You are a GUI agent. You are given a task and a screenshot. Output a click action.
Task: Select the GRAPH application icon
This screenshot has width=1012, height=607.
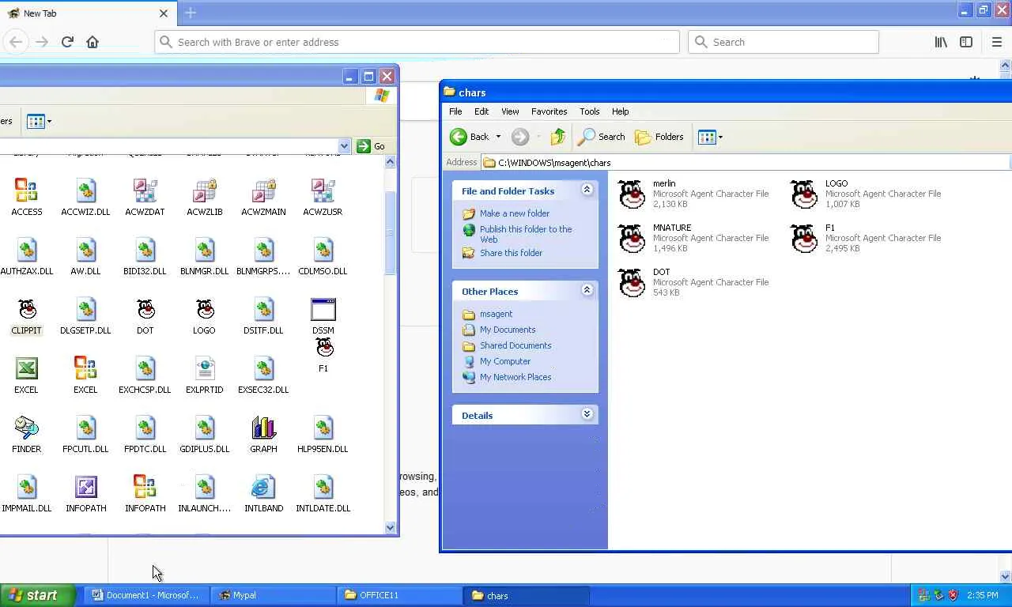coord(263,428)
